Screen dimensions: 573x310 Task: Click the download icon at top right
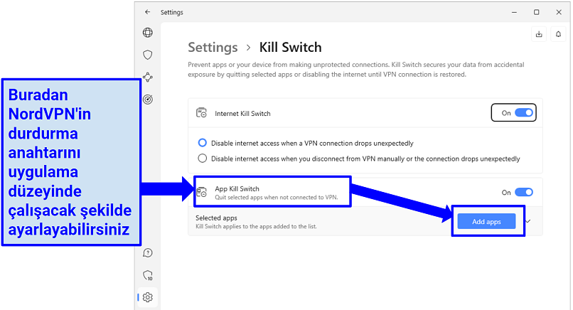click(x=538, y=33)
